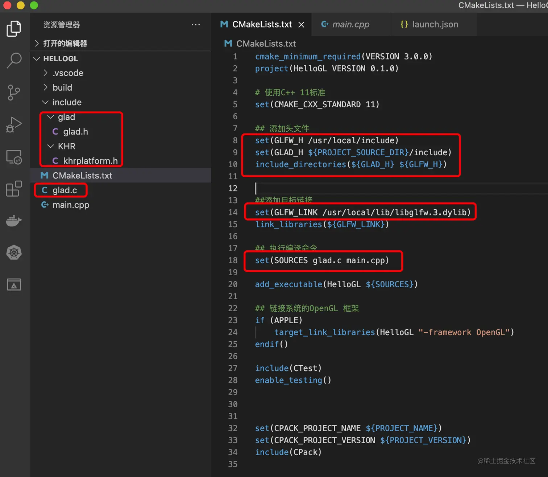This screenshot has width=548, height=477.
Task: Click the set(GLFW_LINK ...libglfw.3.dylib) line
Action: tap(363, 212)
